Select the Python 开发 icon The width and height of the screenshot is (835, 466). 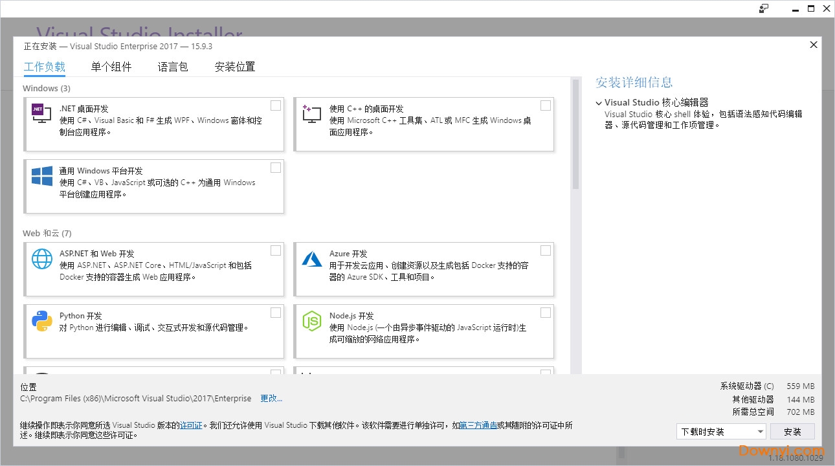[41, 321]
